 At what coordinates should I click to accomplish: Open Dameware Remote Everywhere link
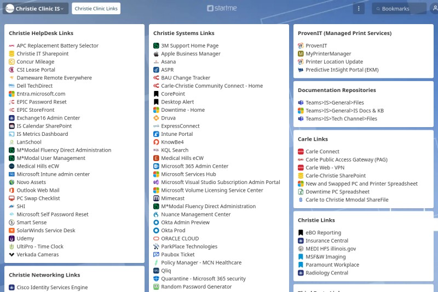(x=54, y=78)
